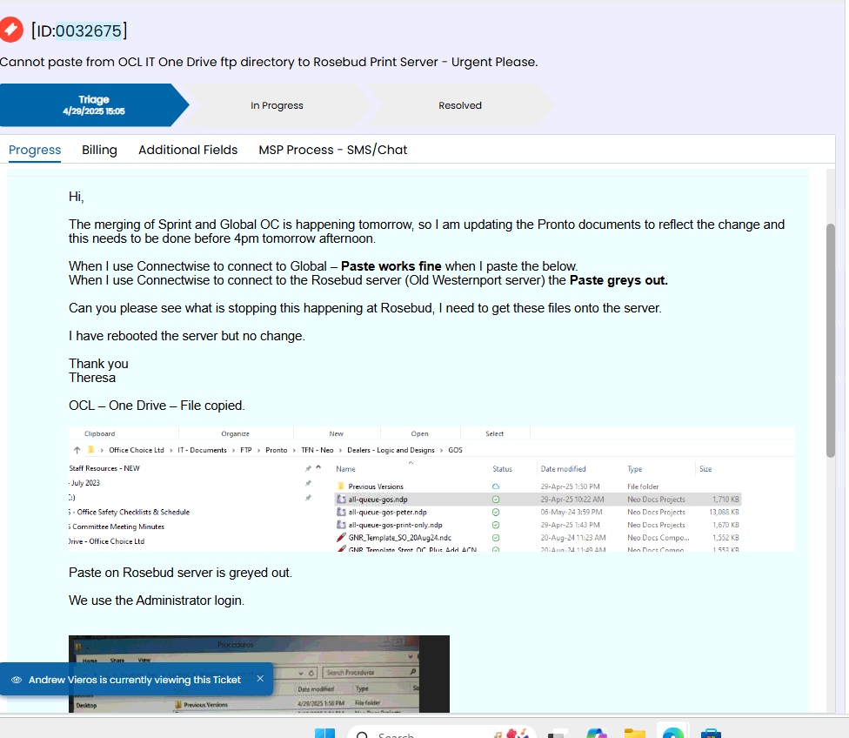Click the up-arrow navigation icon in the embedded screenshot
The width and height of the screenshot is (849, 738).
tap(77, 450)
